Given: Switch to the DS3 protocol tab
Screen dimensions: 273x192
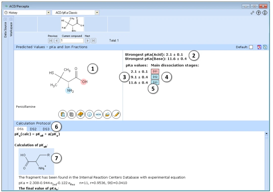Looking at the screenshot, I should pos(46,129).
